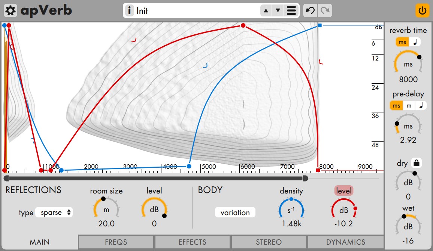Open the settings gear menu
This screenshot has width=433, height=251.
pos(10,11)
